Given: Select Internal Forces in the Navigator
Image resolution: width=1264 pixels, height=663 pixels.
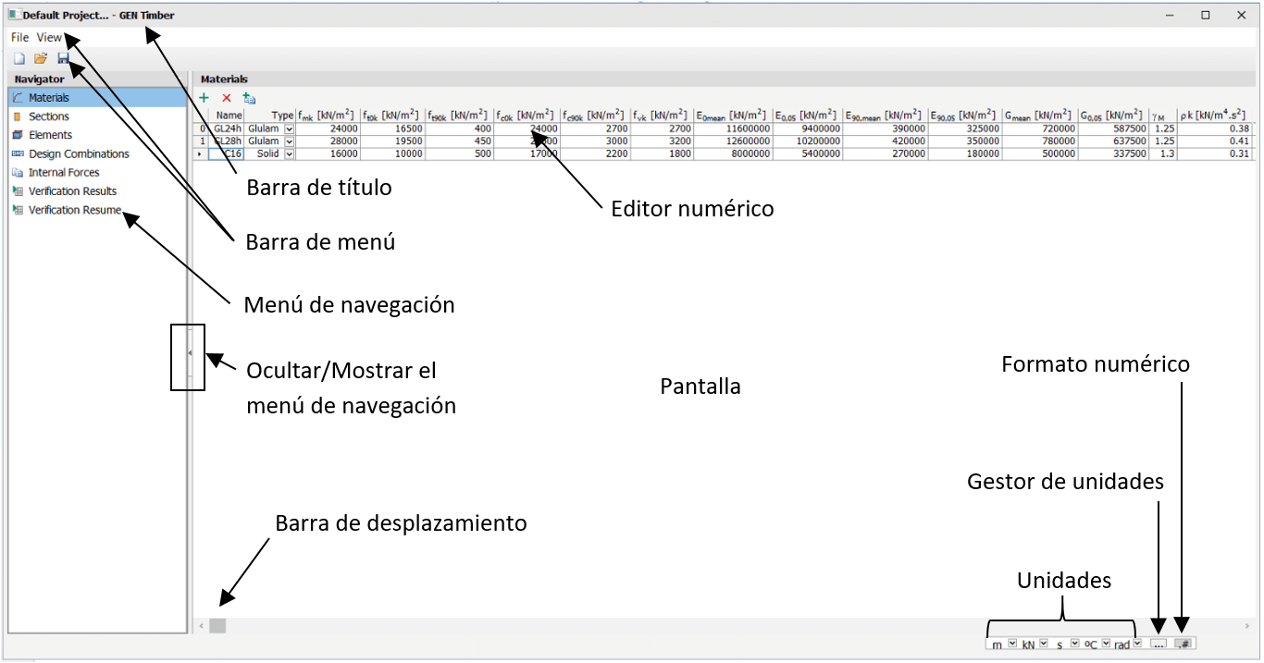Looking at the screenshot, I should (64, 173).
